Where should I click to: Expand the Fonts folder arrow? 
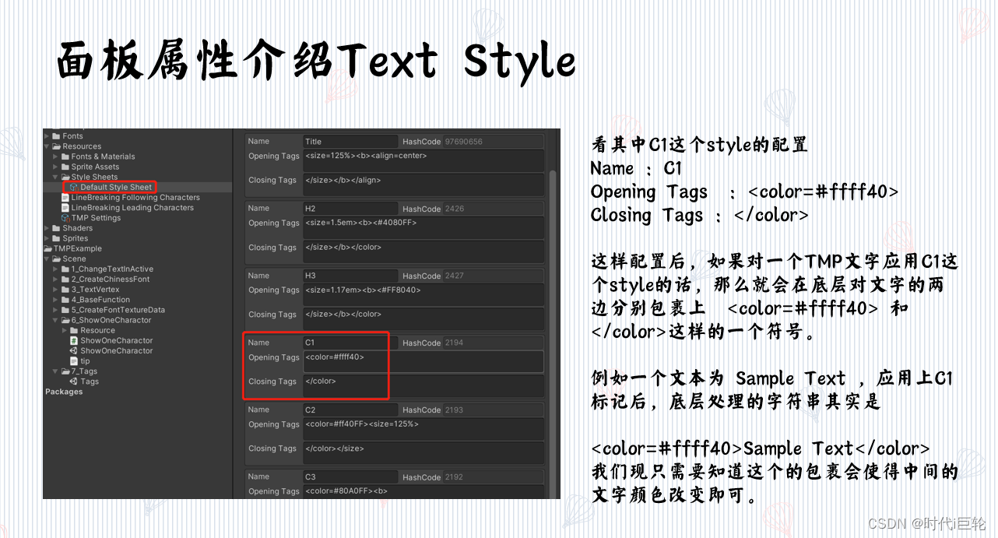48,136
